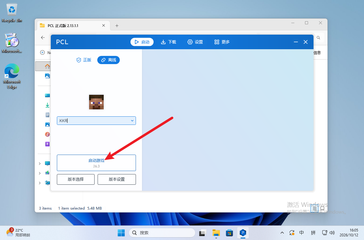Open the Windows Start menu
The image size is (364, 240).
pos(121,233)
